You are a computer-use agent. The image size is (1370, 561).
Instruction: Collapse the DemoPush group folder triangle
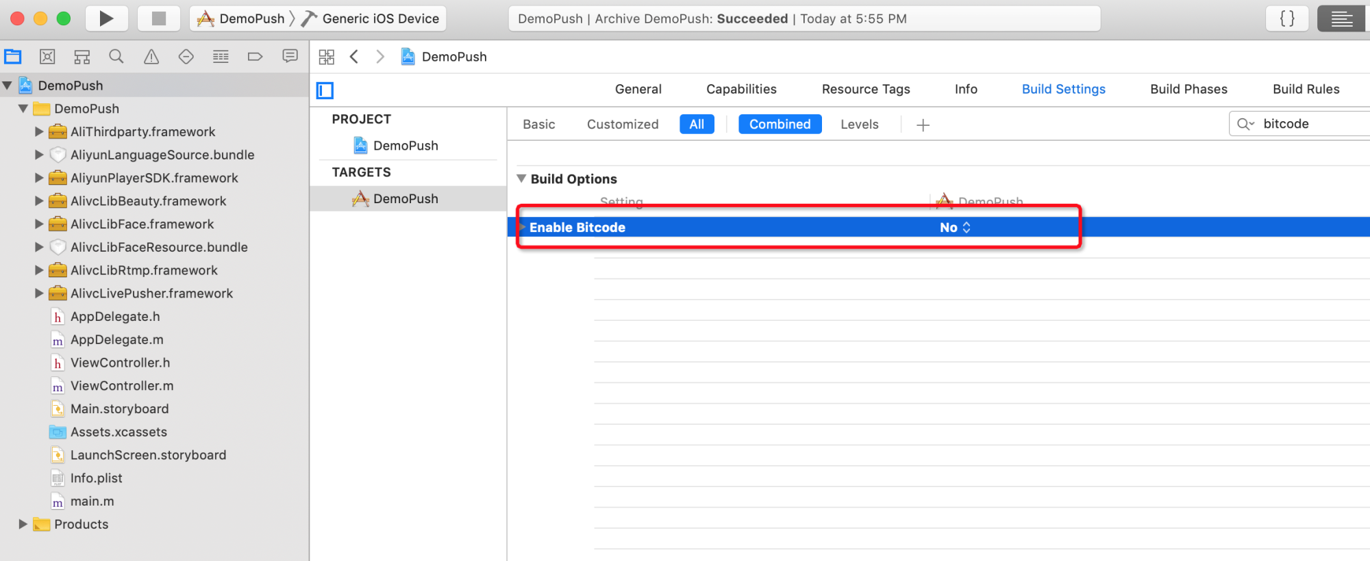[23, 109]
